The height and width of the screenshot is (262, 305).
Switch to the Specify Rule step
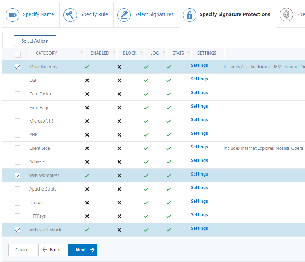pyautogui.click(x=94, y=15)
